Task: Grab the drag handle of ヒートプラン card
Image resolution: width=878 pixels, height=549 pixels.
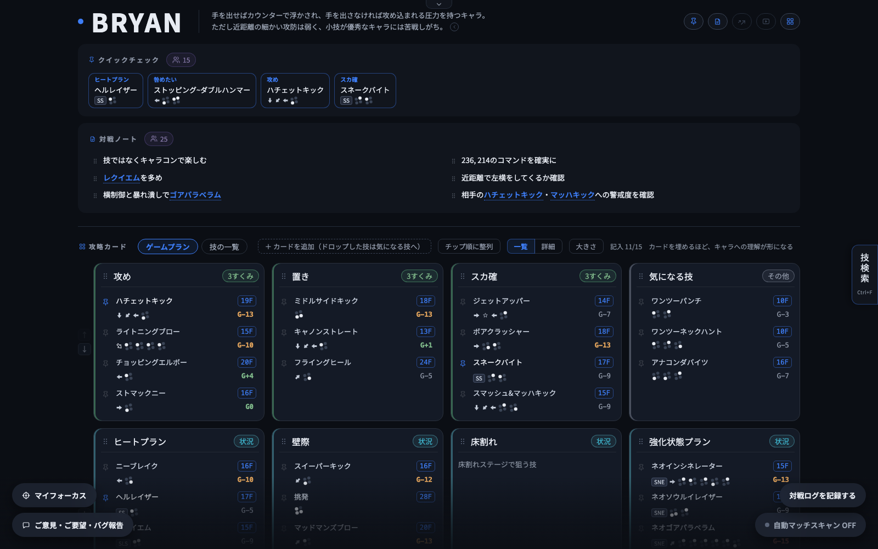Action: pyautogui.click(x=105, y=442)
